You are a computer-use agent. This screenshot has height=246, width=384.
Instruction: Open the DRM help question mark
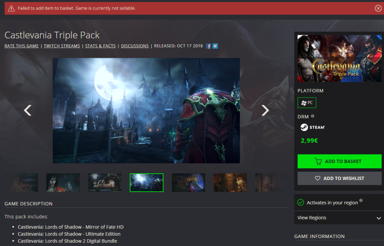click(312, 116)
